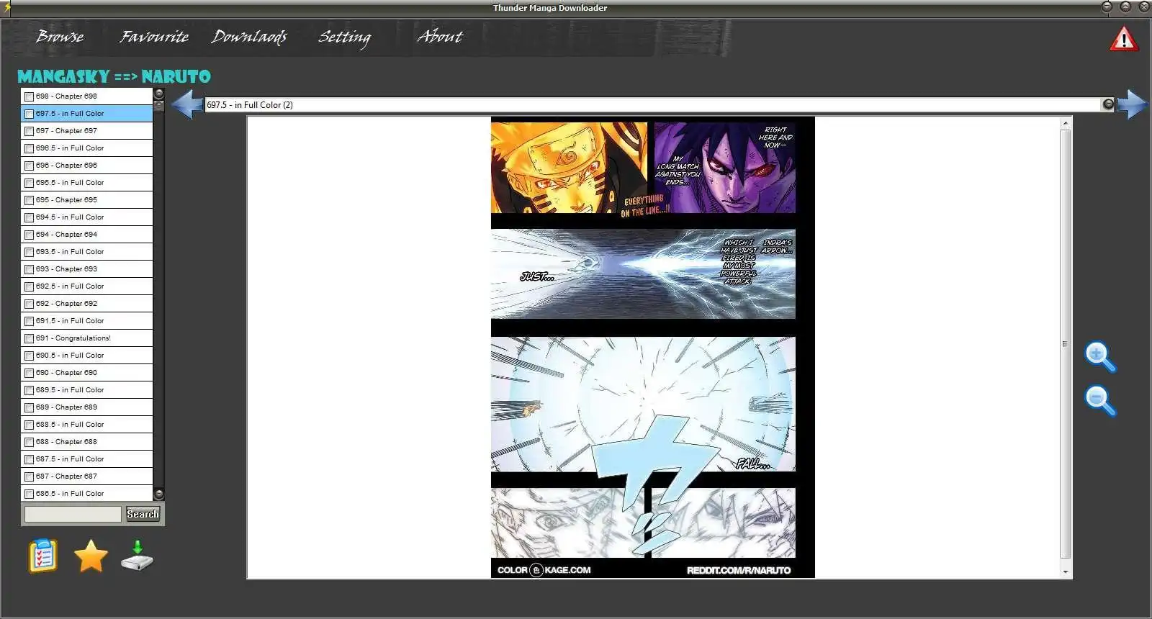Viewport: 1152px width, 619px height.
Task: Select row 690 - Chapter 690
Action: 87,373
